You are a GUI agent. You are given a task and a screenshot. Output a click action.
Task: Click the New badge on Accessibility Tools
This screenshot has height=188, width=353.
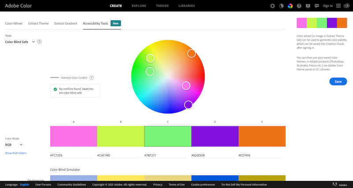click(x=116, y=23)
